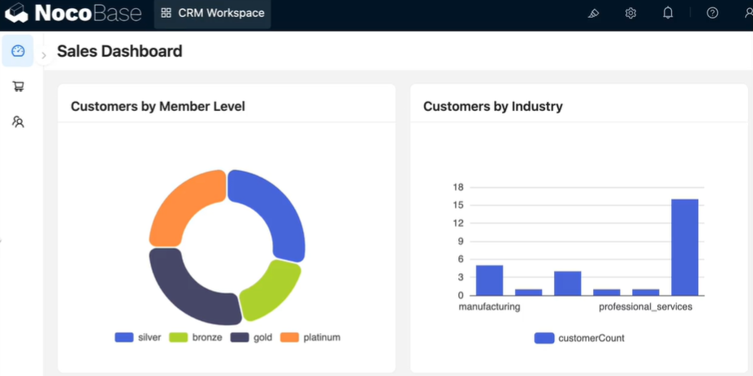Open the notifications bell
The width and height of the screenshot is (753, 376).
point(668,13)
